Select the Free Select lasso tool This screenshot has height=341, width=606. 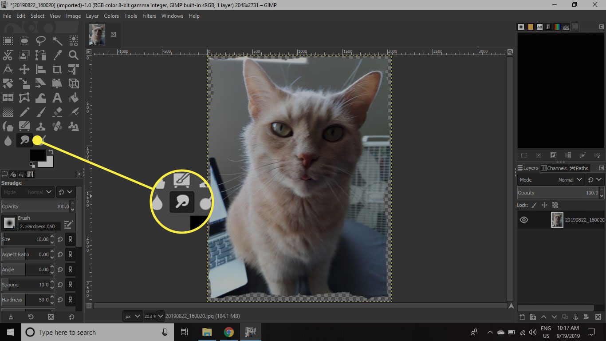coord(41,41)
